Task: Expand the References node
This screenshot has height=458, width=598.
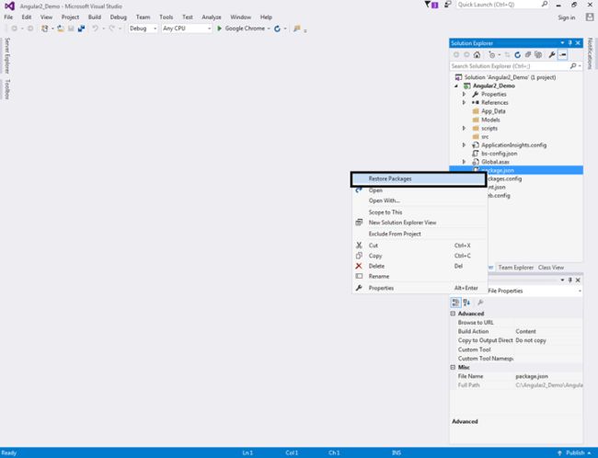Action: (x=464, y=102)
